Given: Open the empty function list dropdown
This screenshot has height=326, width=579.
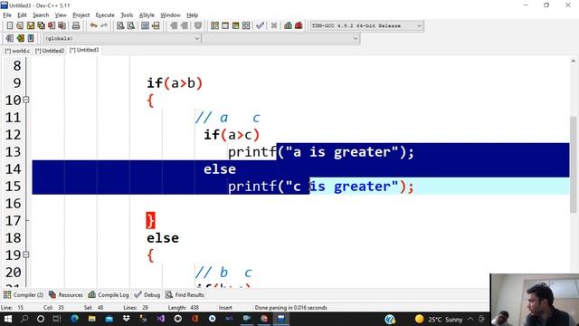Looking at the screenshot, I should [281, 38].
